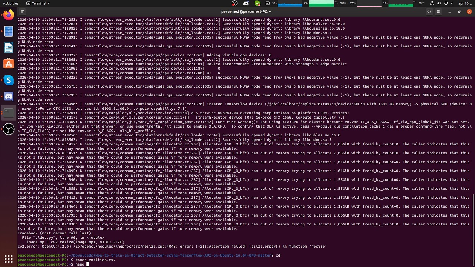Click 'StreamExecutor device (0): GeForce GTX 1650' line
Image resolution: width=475 pixels, height=267 pixels.
pos(181,118)
